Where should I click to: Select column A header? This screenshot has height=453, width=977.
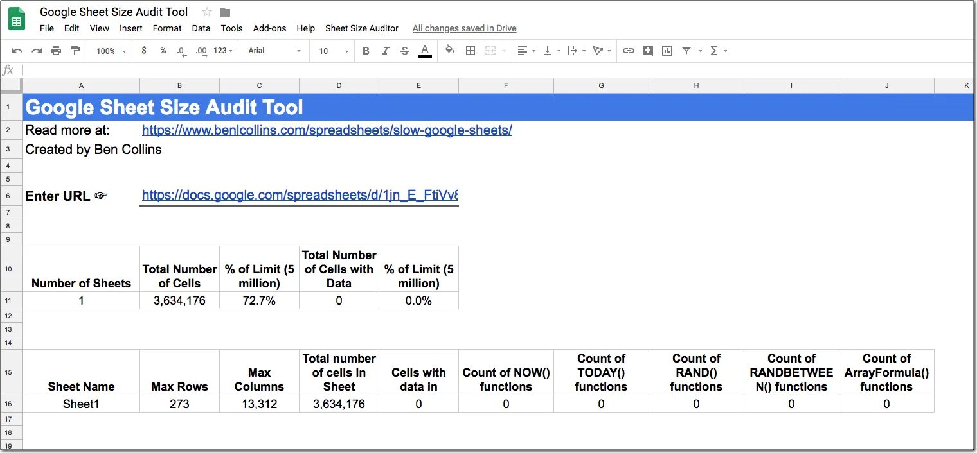click(x=82, y=85)
